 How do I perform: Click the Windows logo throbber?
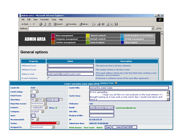(x=160, y=20)
